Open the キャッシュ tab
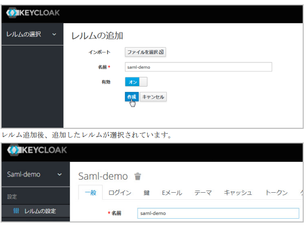307x229 pixels. tap(238, 193)
